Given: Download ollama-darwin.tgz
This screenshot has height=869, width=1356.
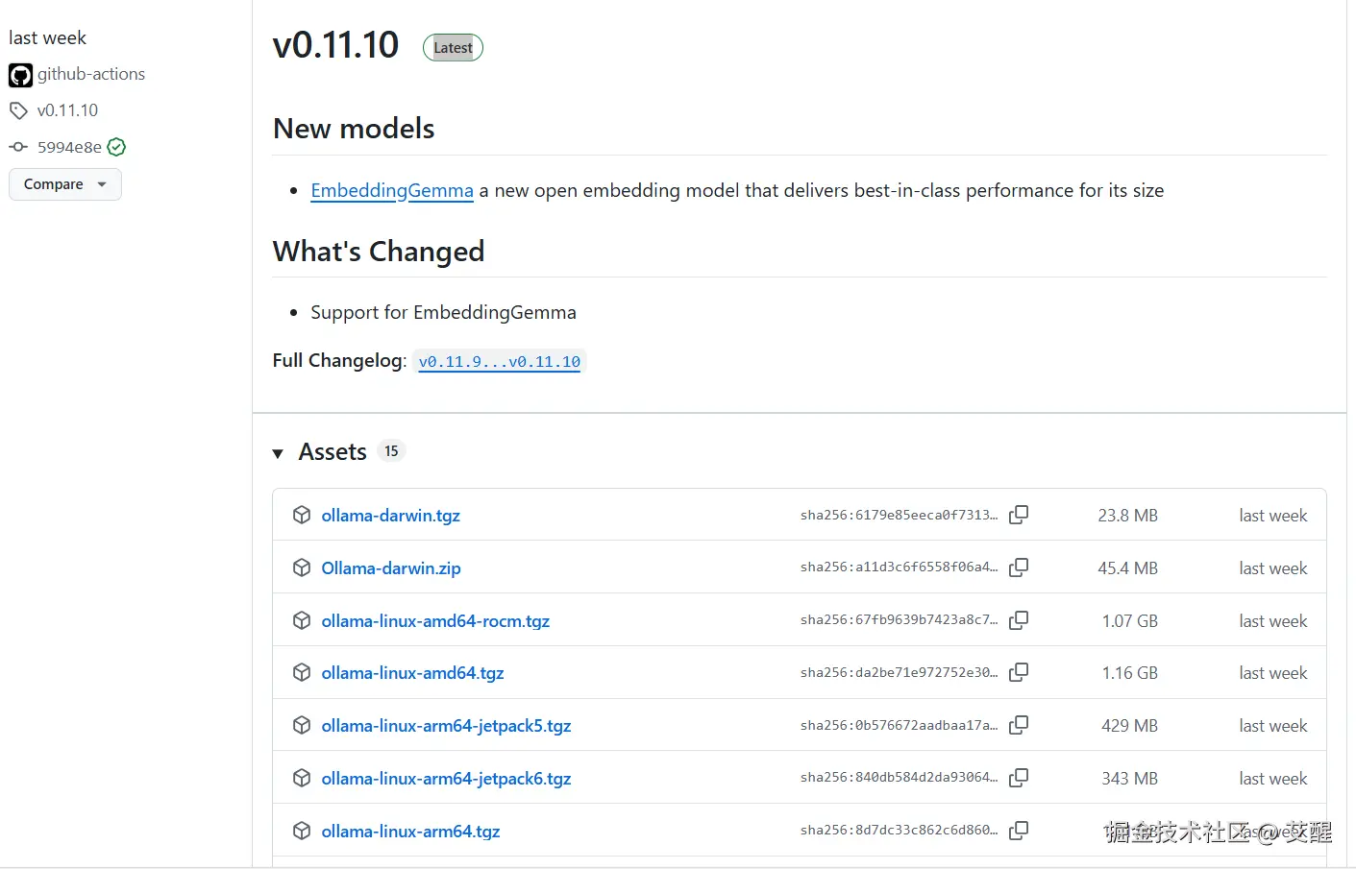Looking at the screenshot, I should point(390,516).
